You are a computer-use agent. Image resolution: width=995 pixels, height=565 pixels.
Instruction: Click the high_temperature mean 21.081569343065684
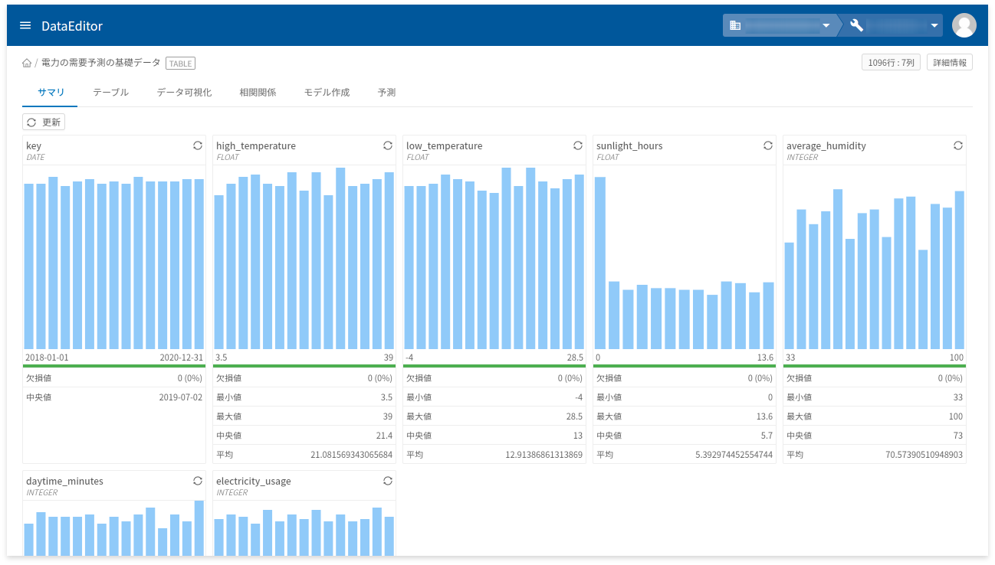tap(351, 455)
